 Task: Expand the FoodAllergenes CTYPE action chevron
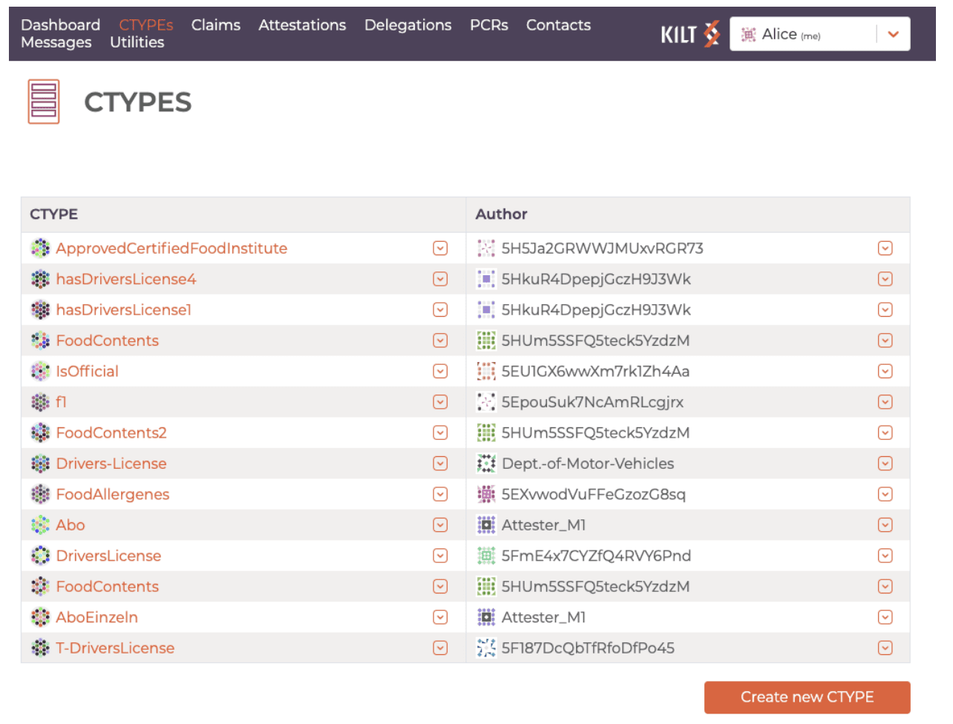[440, 494]
